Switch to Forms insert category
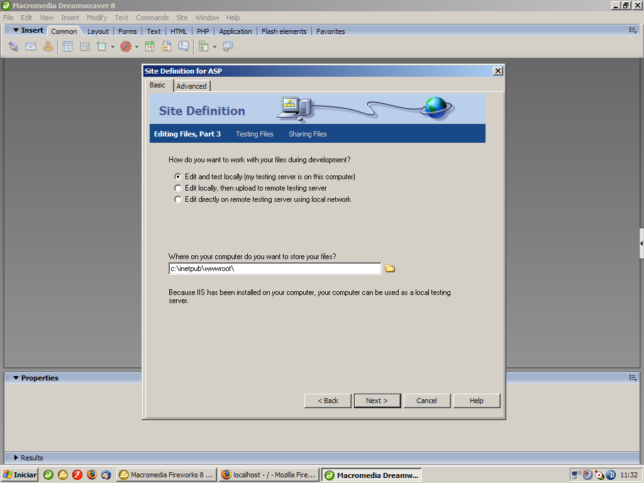The image size is (644, 483). click(x=127, y=31)
